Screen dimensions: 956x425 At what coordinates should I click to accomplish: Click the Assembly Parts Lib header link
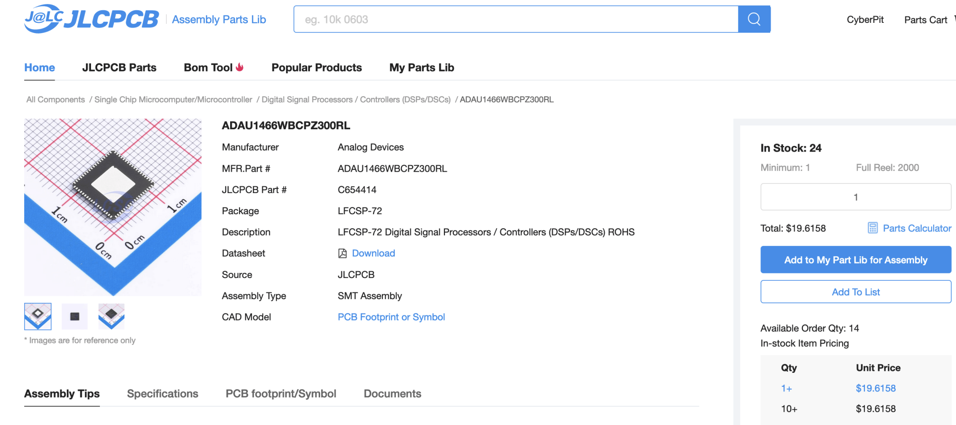219,20
